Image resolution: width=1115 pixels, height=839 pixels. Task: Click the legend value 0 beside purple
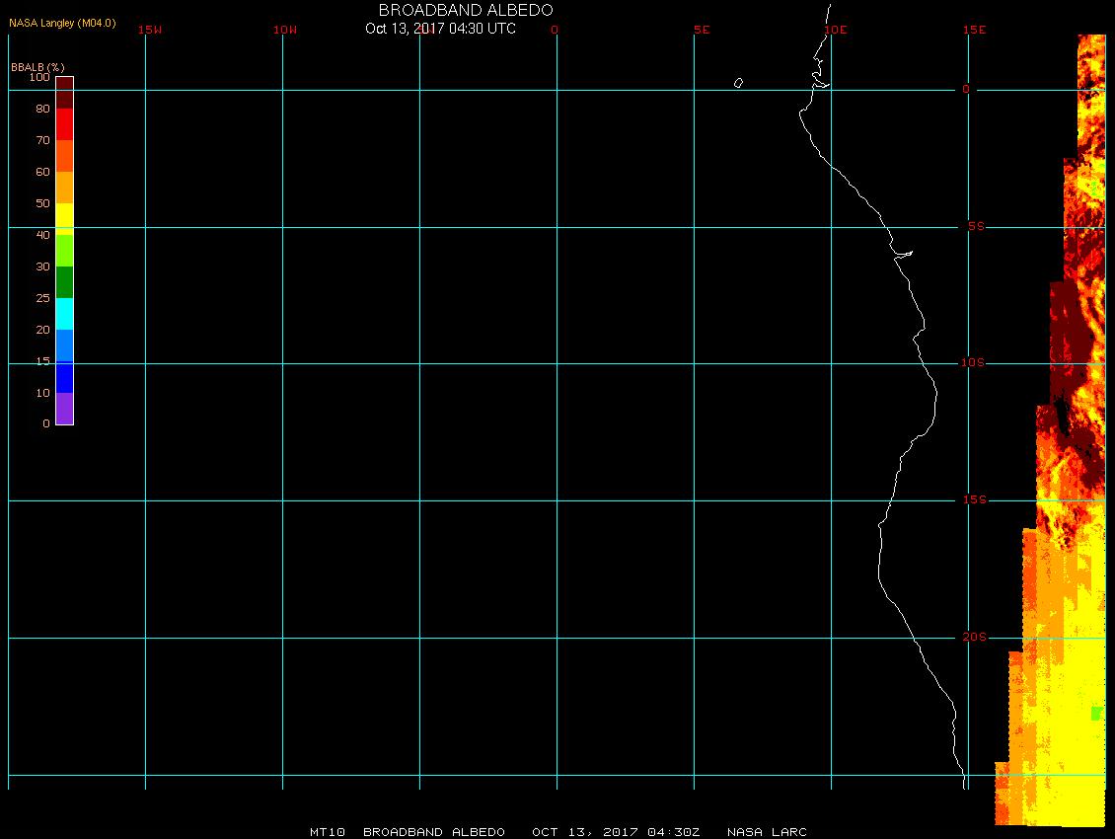47,423
